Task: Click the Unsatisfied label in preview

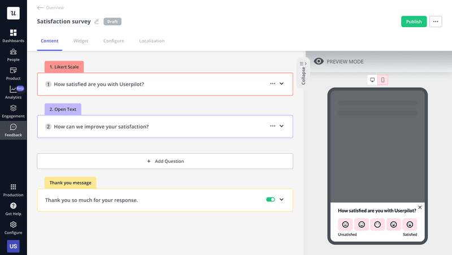Action: (347, 235)
